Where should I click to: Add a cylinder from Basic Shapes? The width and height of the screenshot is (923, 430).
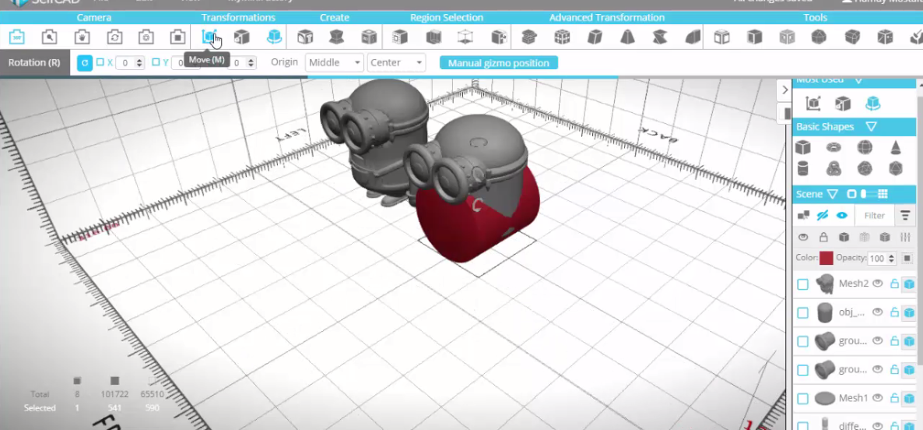pyautogui.click(x=802, y=169)
